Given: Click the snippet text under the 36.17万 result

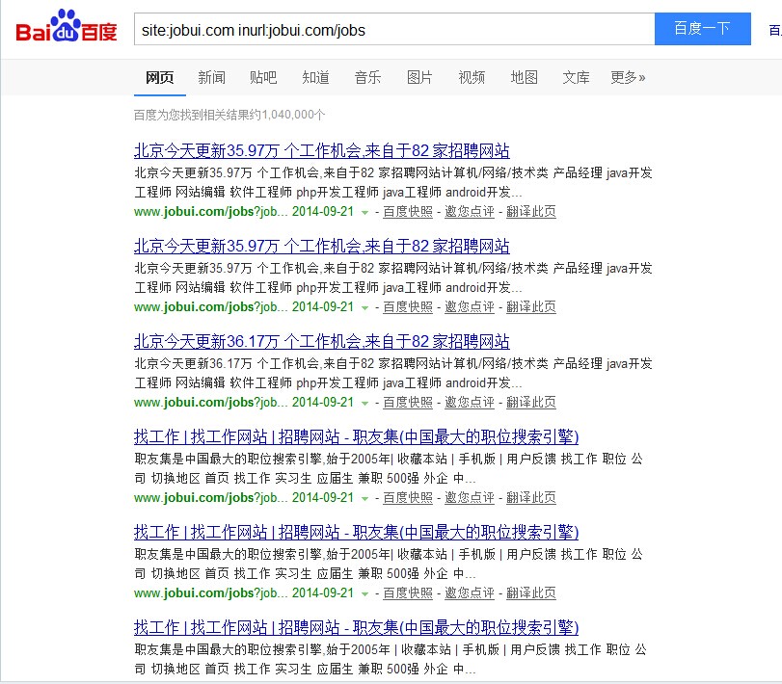Looking at the screenshot, I should point(393,373).
